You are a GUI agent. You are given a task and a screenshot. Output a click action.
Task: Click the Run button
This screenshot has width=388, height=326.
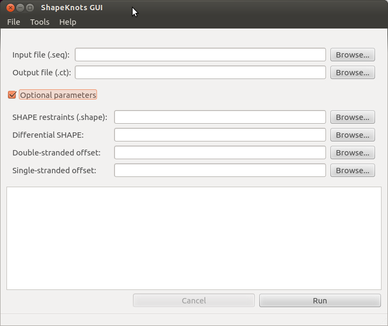[x=320, y=301]
